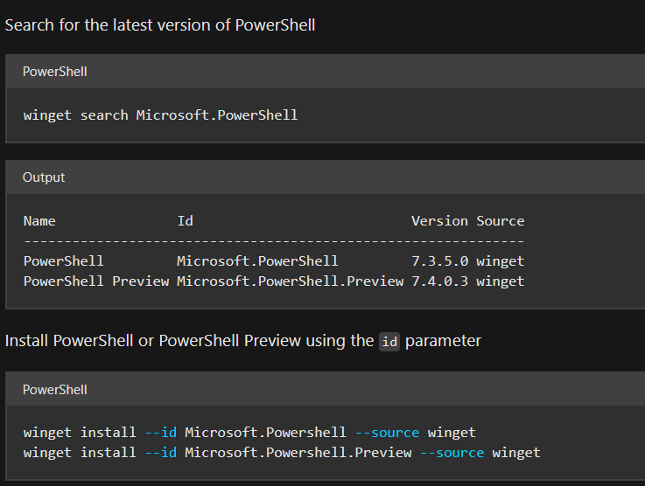Click the version number 7.3.5.0

(x=439, y=260)
